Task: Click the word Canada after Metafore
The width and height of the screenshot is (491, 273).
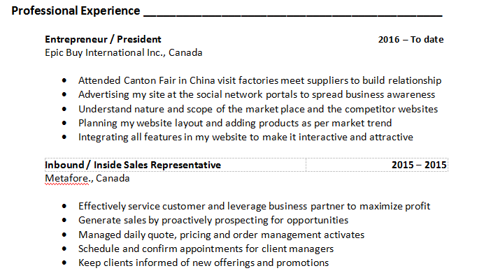Action: [113, 179]
